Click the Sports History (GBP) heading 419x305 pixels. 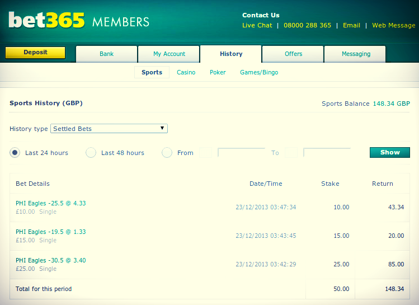(x=46, y=103)
